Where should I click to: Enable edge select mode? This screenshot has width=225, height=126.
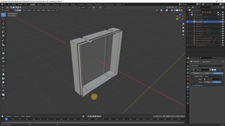pyautogui.click(x=18, y=10)
